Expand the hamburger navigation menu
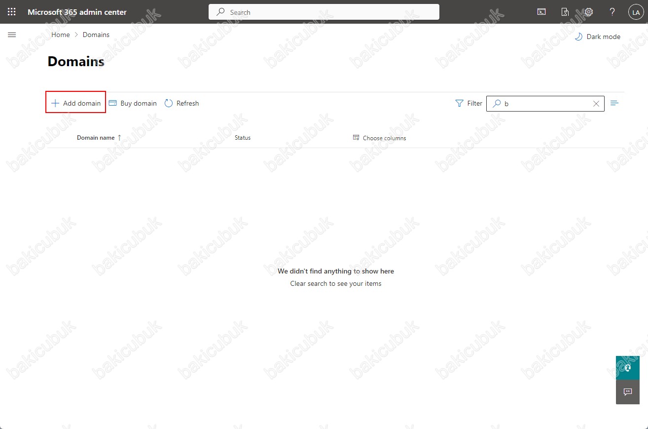Screen dimensions: 648x429 12,35
